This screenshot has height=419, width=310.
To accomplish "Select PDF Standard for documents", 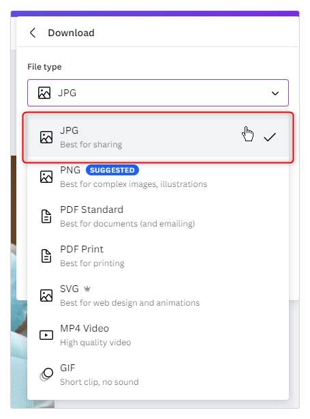I will click(158, 216).
